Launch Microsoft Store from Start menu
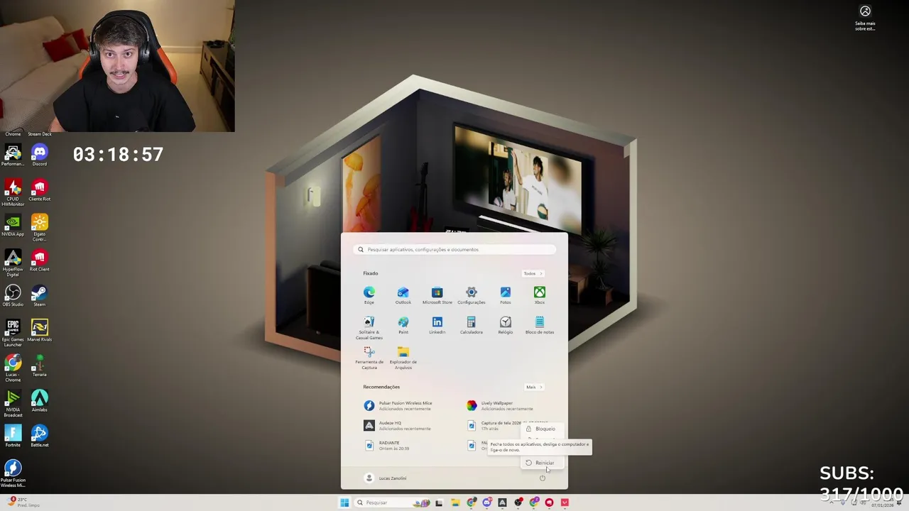This screenshot has height=511, width=909. 437,295
